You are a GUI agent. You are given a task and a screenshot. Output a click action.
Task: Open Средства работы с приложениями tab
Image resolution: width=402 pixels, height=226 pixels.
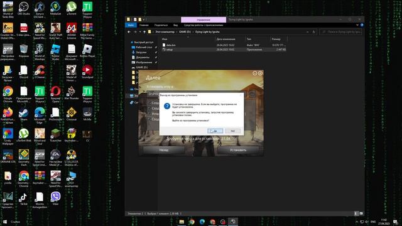pos(204,25)
